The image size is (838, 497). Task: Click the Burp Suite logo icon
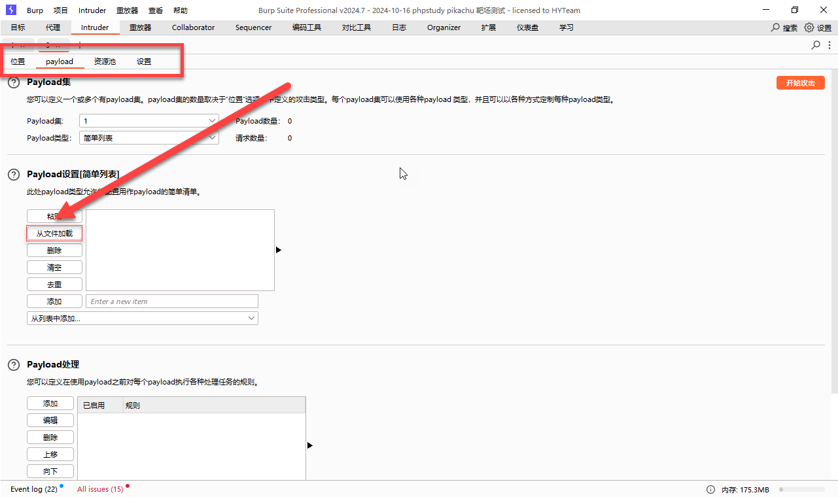11,10
